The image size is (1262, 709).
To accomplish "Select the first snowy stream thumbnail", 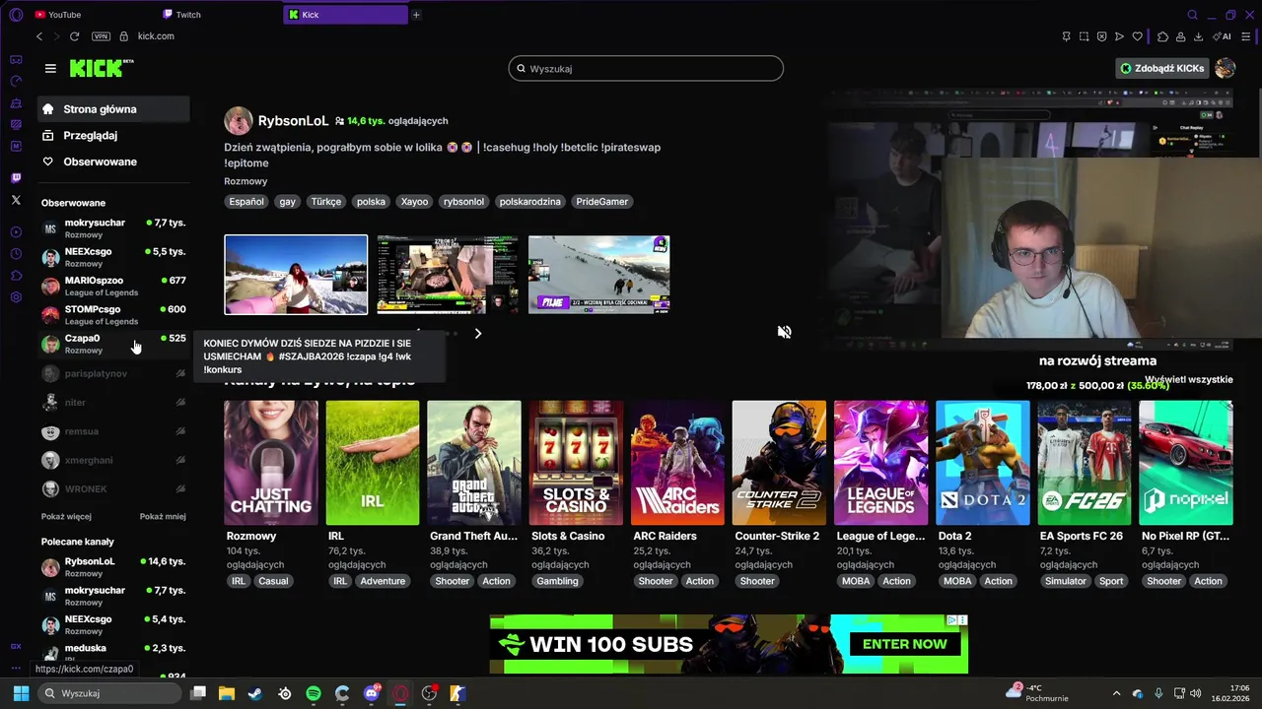I will point(296,274).
